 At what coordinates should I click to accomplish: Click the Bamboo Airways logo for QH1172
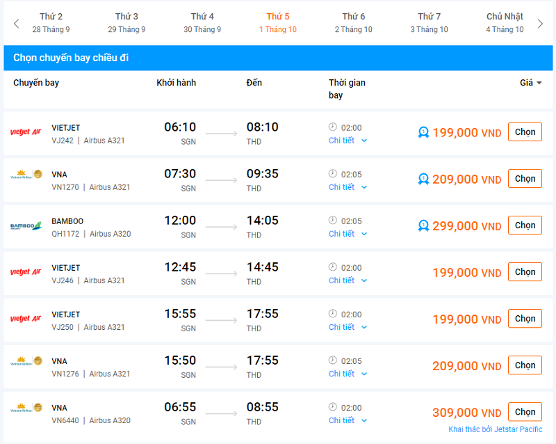coord(26,226)
